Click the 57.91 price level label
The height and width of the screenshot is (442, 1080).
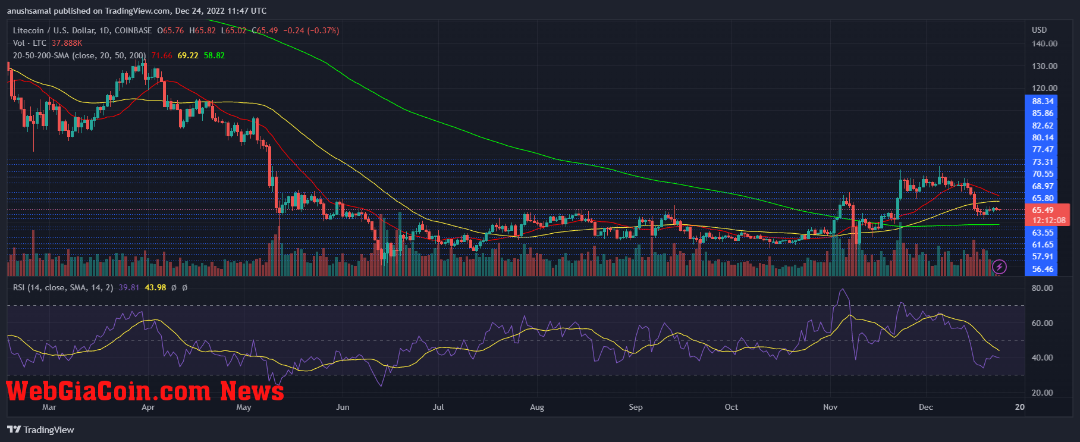pyautogui.click(x=1043, y=256)
